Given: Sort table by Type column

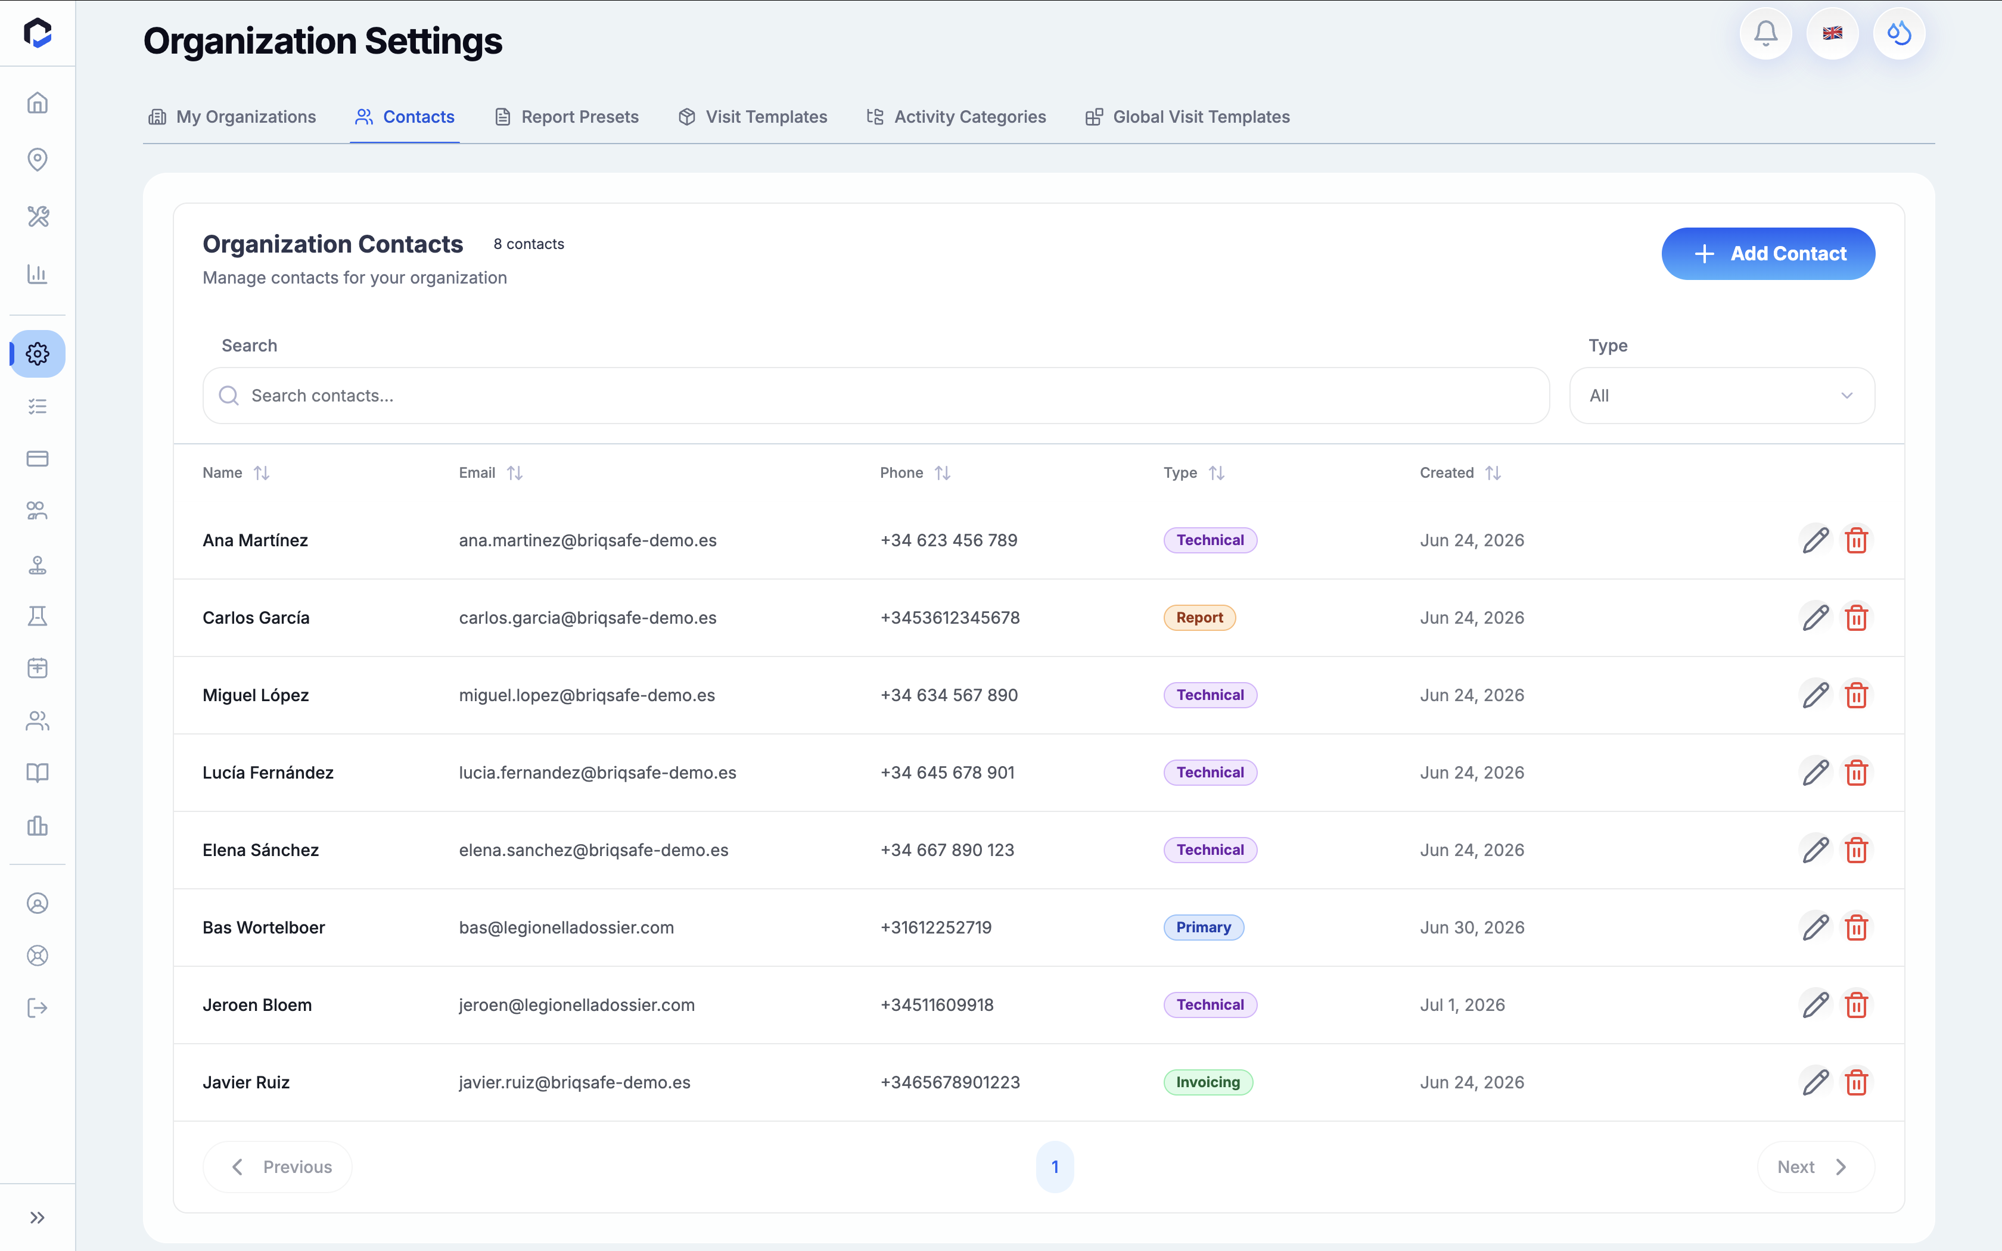Looking at the screenshot, I should [x=1216, y=472].
